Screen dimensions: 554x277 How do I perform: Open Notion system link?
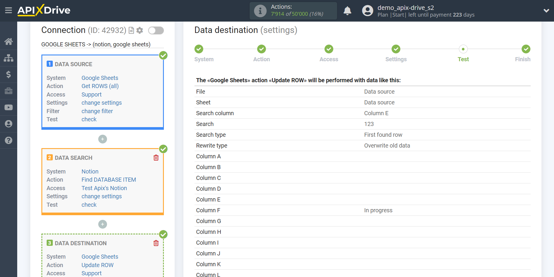[90, 171]
